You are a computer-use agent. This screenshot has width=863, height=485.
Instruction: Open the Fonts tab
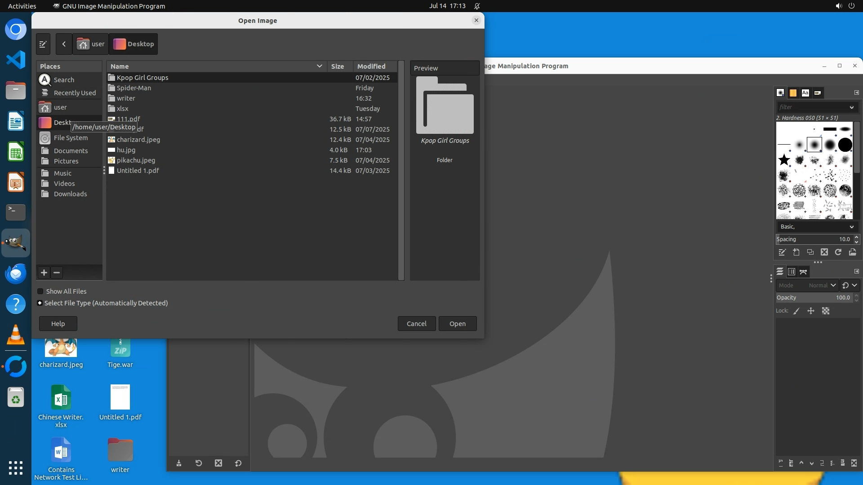[x=805, y=93]
